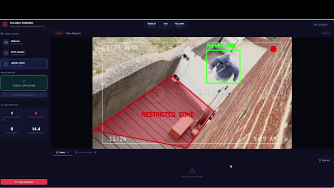334x188 pixels.
Task: Click the Video Playback label
Action: (73, 33)
